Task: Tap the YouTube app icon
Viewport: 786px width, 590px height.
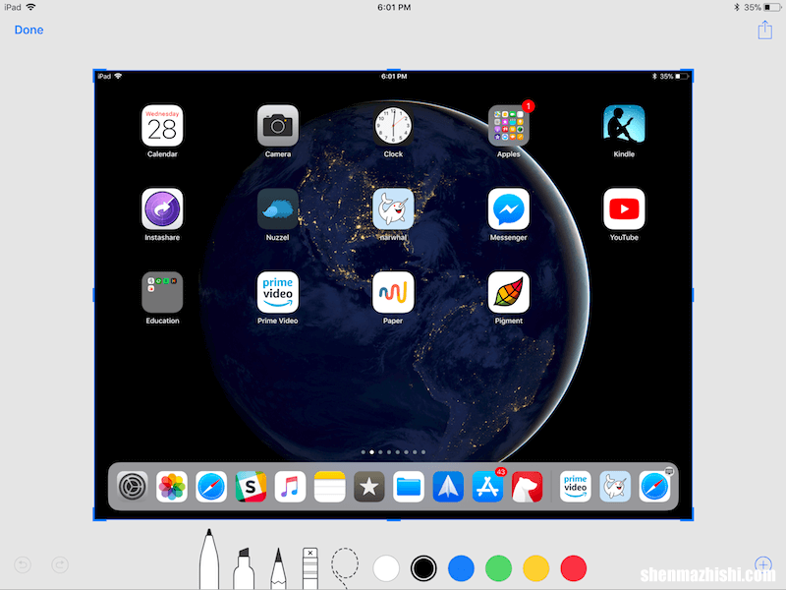Action: [x=624, y=208]
